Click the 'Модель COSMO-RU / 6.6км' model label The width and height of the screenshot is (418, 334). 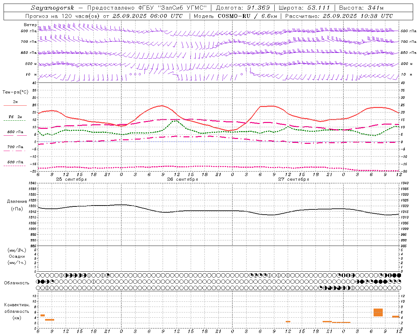[x=235, y=16]
